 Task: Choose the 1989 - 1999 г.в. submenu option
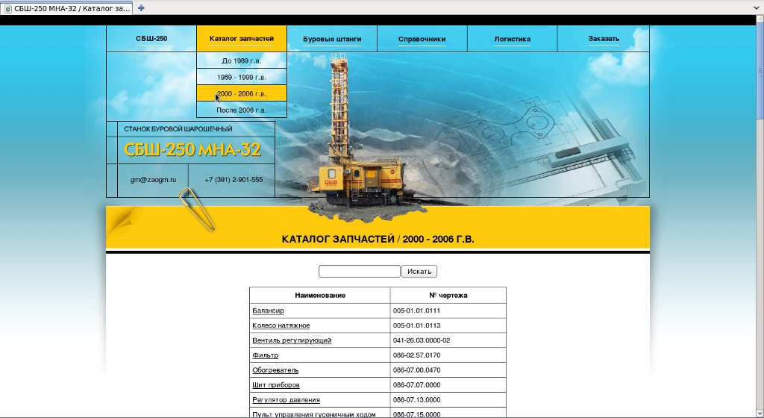[241, 77]
